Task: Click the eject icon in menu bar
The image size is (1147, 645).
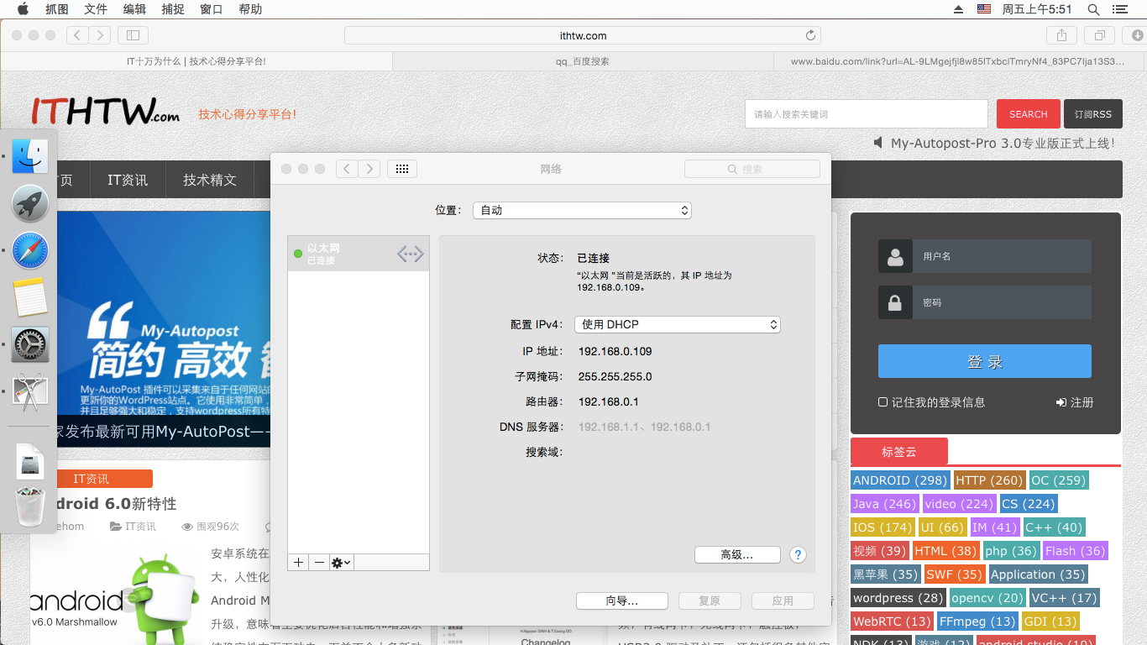Action: point(959,9)
